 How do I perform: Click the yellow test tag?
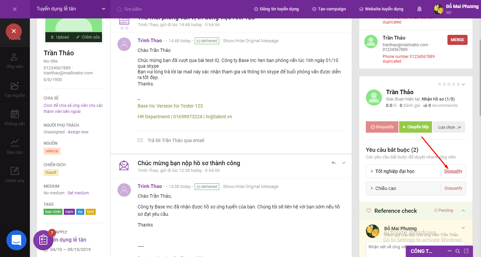[x=91, y=212]
